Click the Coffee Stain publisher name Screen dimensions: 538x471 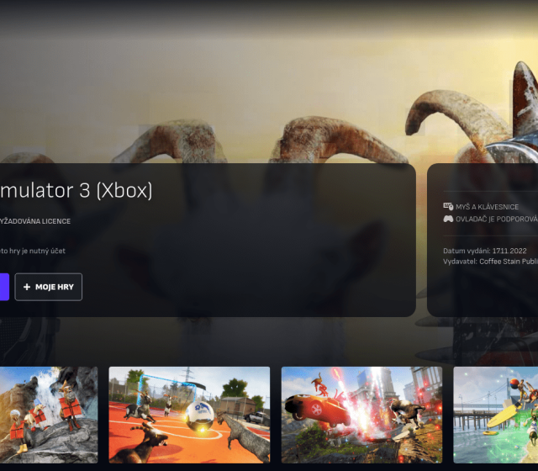[x=508, y=262]
